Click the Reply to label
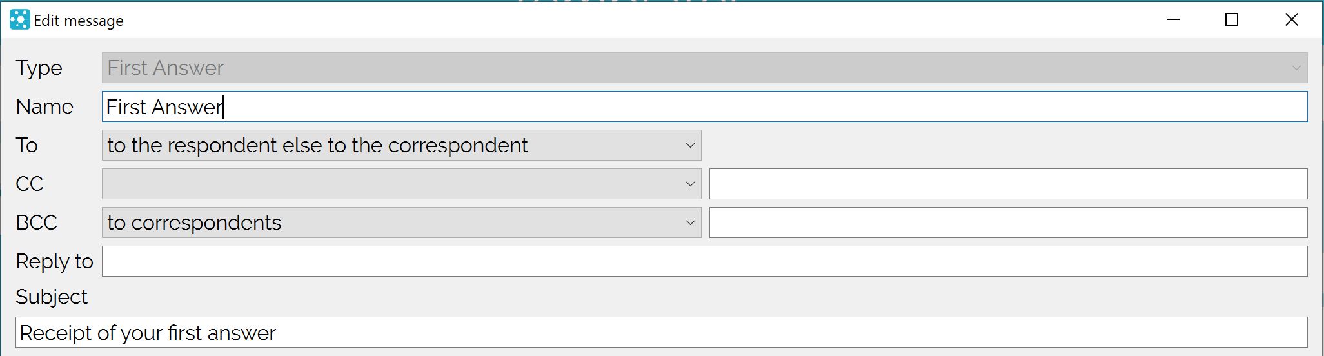The height and width of the screenshot is (356, 1324). [55, 261]
